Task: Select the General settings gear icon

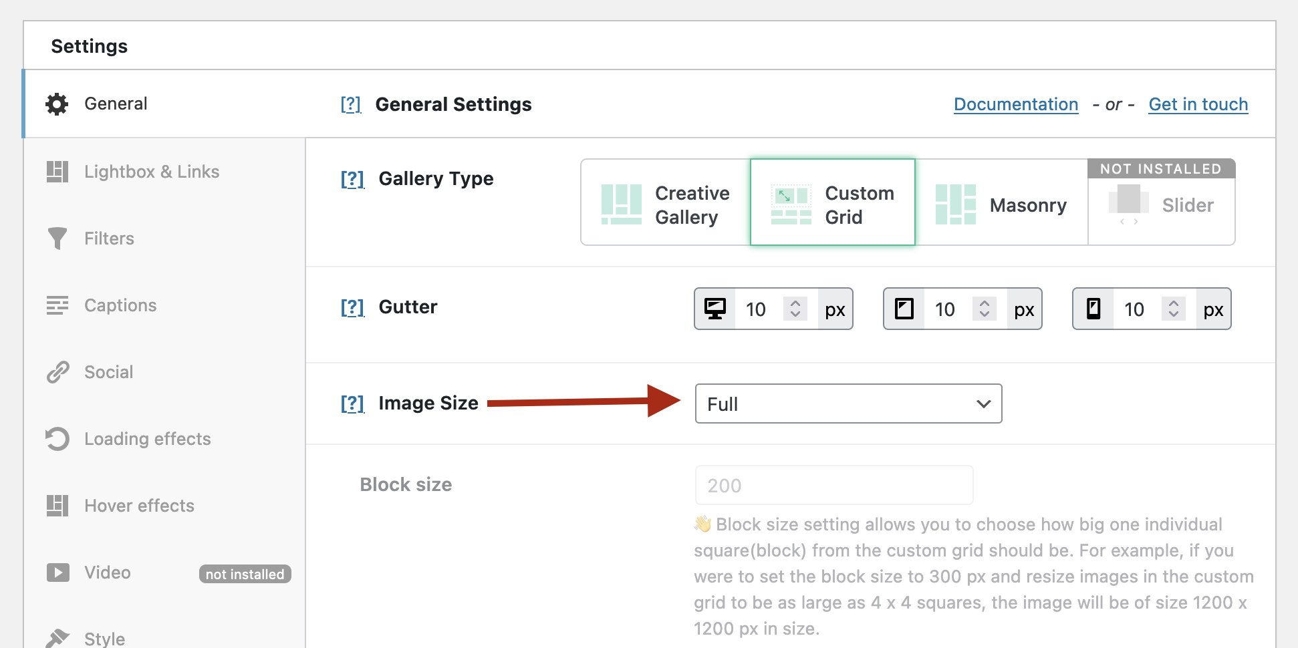Action: coord(57,104)
